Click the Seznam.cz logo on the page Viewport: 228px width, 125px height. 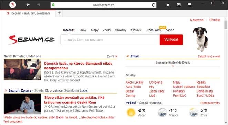coord(32,39)
